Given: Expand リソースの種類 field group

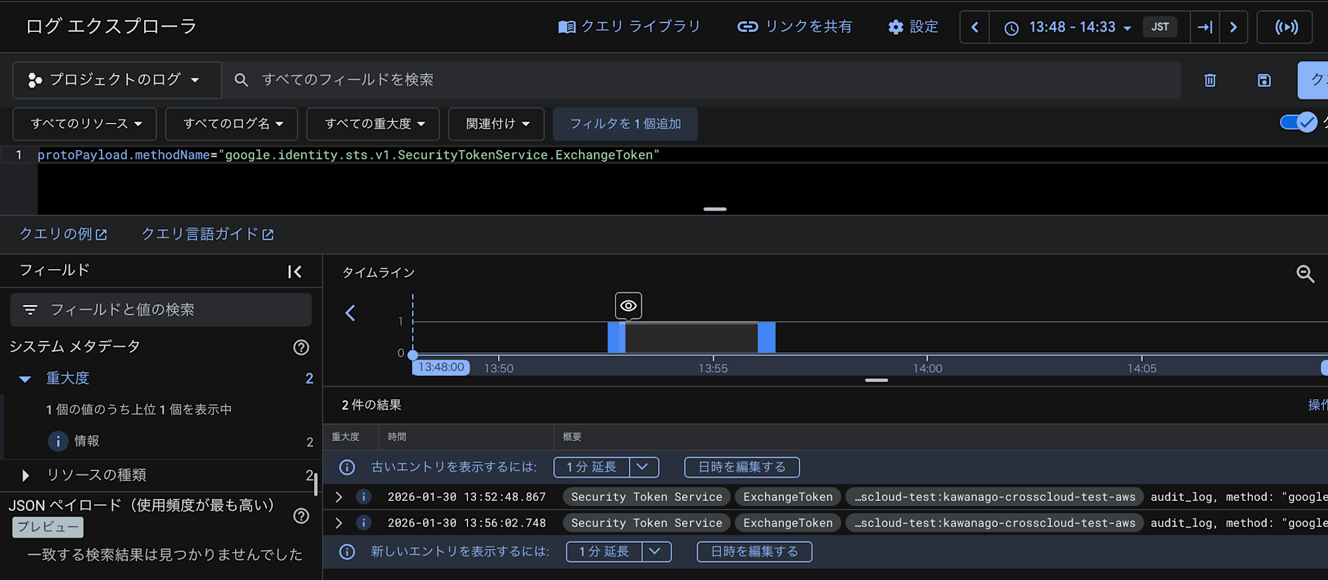Looking at the screenshot, I should [x=25, y=475].
